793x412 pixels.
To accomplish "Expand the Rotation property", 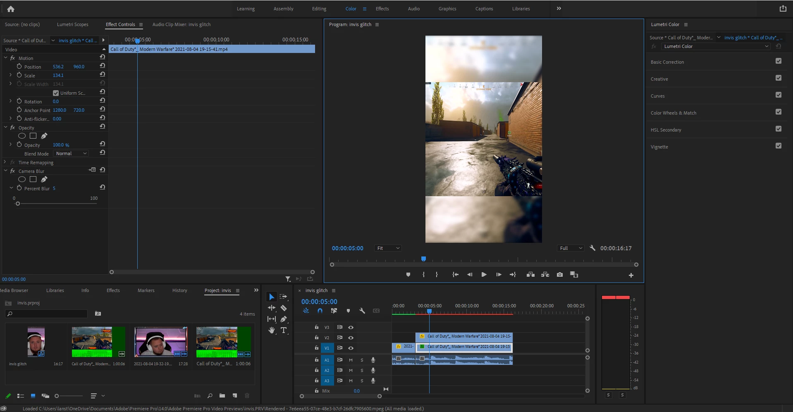I will [10, 101].
